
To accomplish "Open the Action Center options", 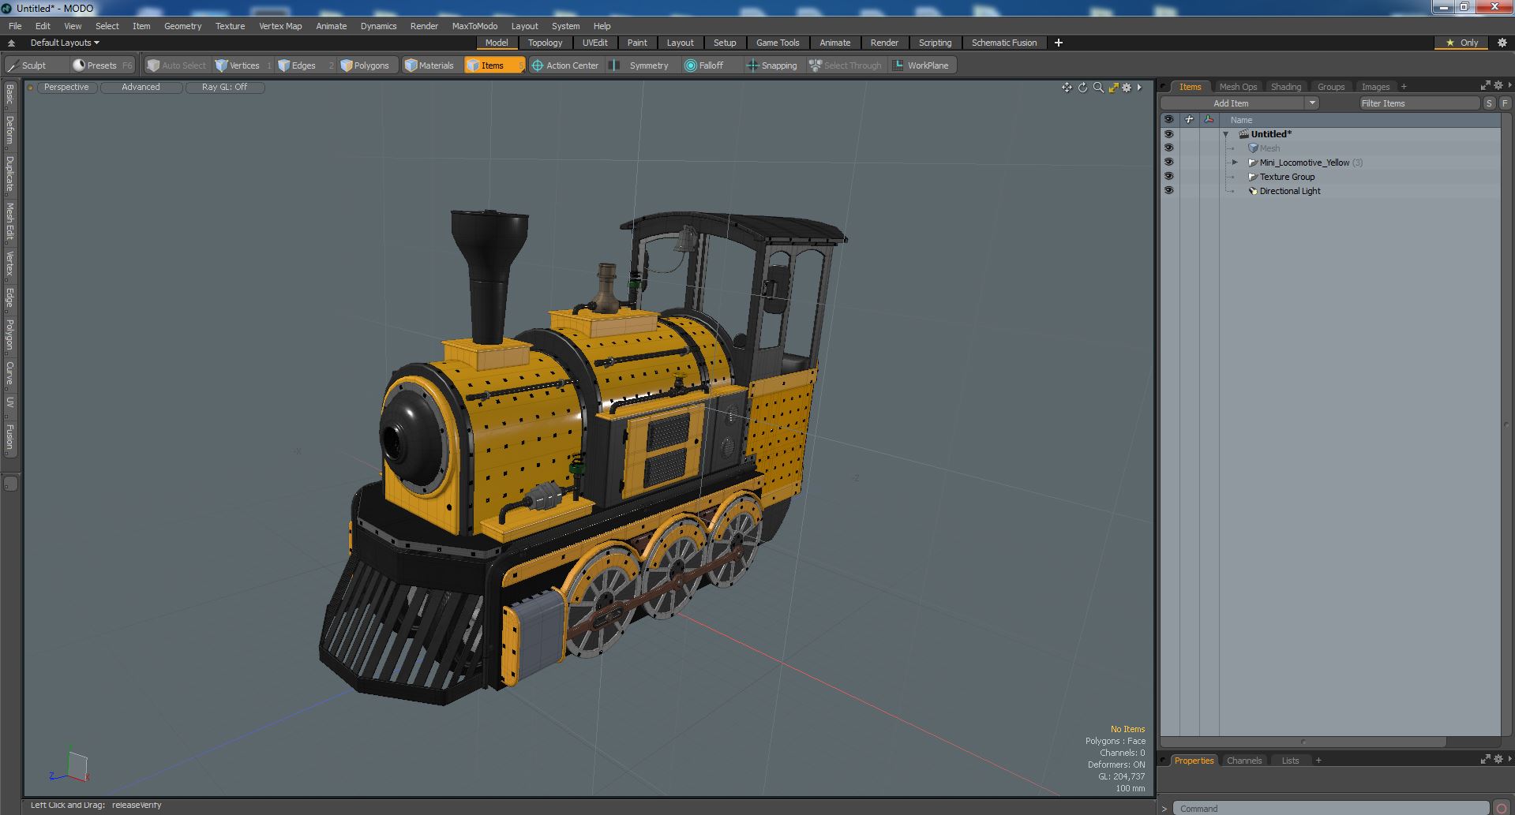I will point(565,65).
